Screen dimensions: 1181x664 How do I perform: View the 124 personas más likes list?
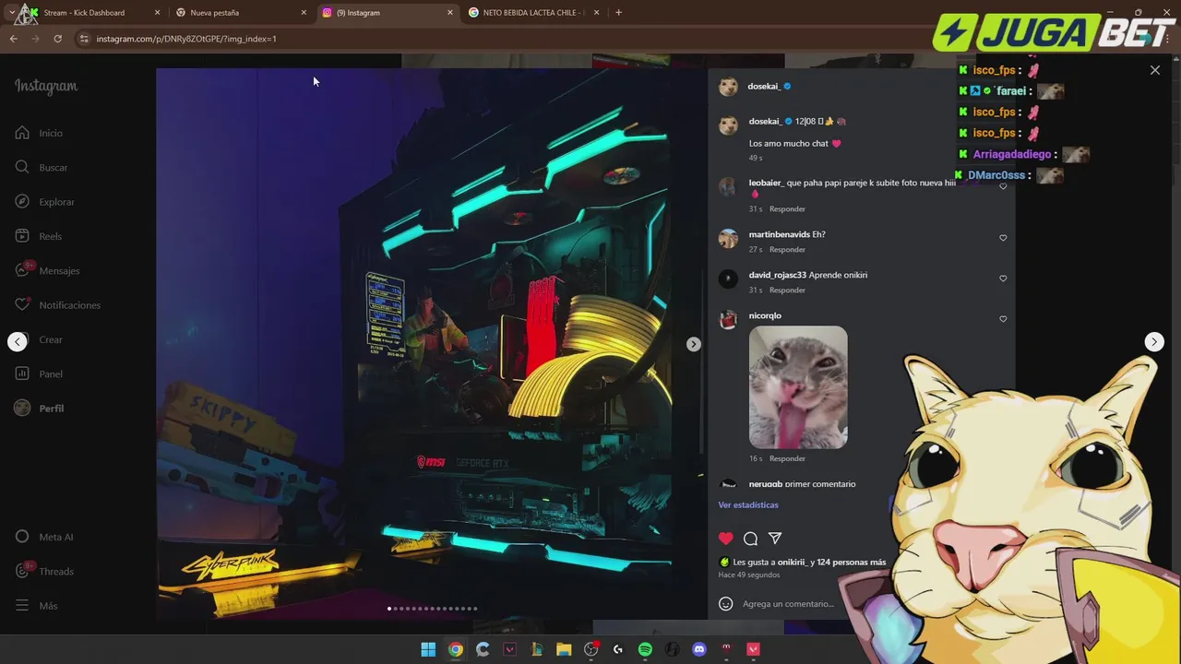(x=851, y=562)
